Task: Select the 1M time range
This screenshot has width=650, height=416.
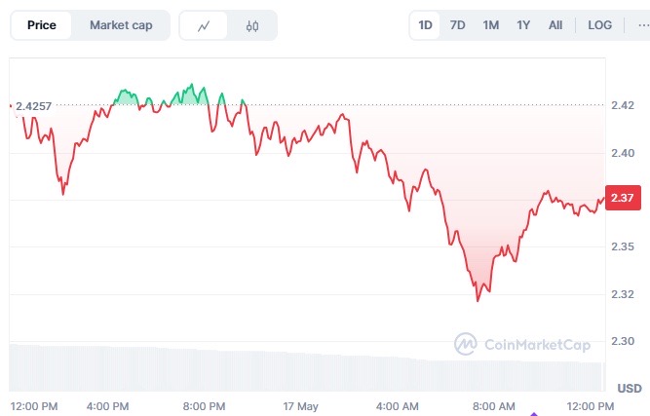Action: click(x=491, y=25)
